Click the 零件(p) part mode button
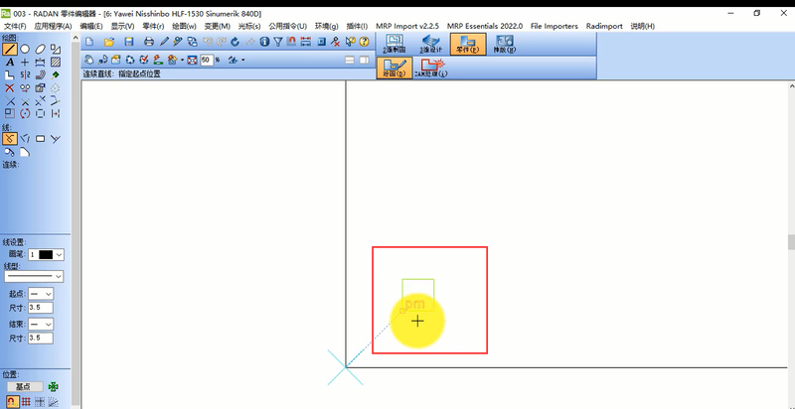The image size is (795, 409). tap(468, 44)
